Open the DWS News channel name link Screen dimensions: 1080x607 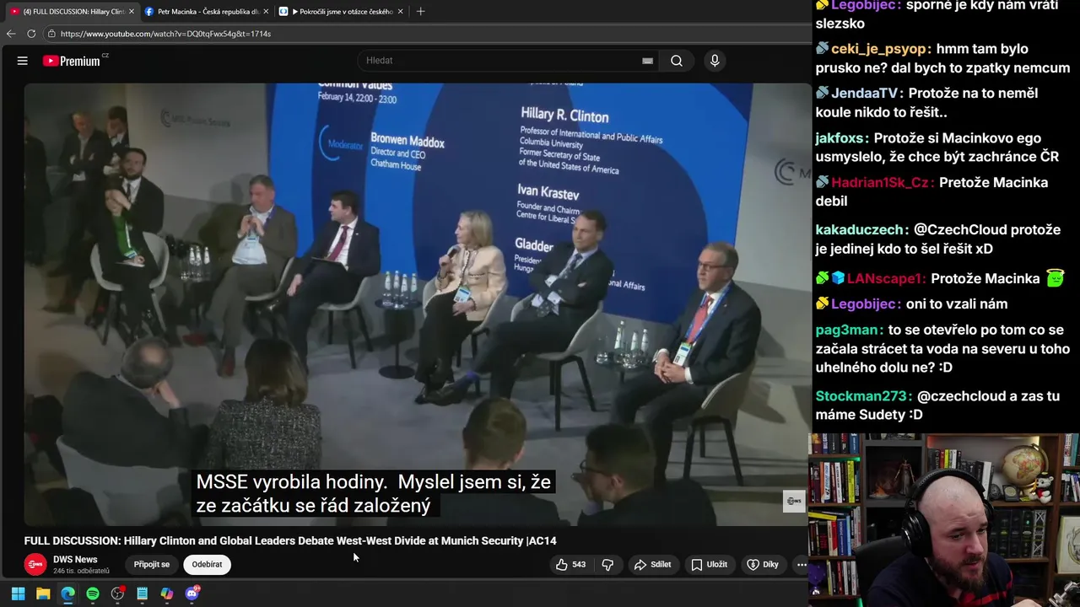[75, 559]
